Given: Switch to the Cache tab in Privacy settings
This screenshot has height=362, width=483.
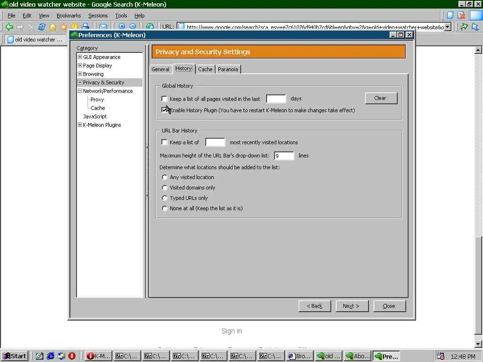Looking at the screenshot, I should point(205,69).
